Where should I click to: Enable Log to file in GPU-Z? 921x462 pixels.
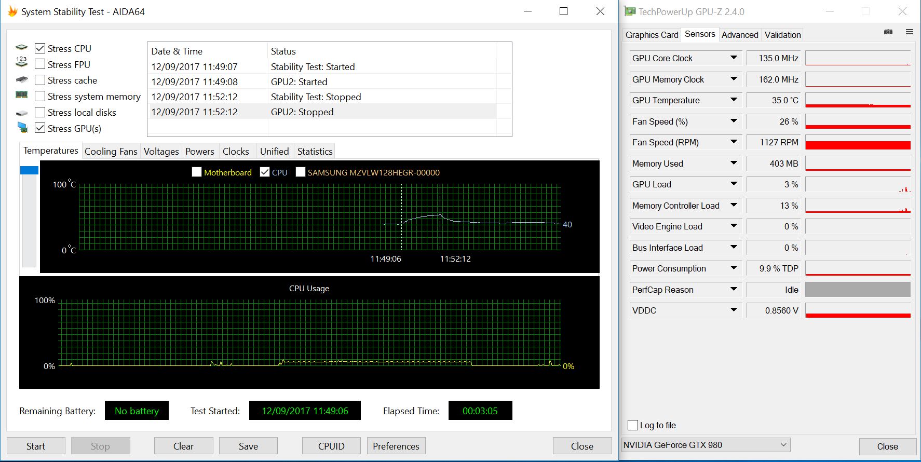(x=633, y=425)
